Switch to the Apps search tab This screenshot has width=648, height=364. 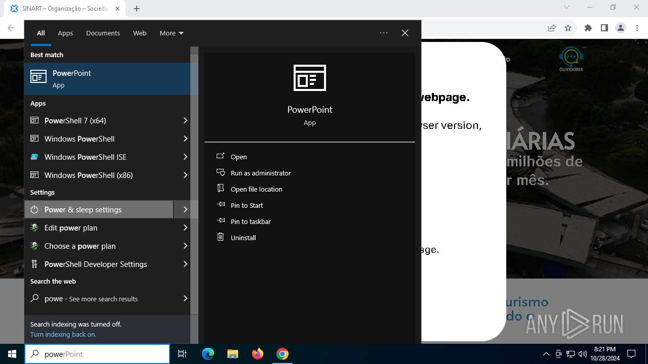pos(65,33)
